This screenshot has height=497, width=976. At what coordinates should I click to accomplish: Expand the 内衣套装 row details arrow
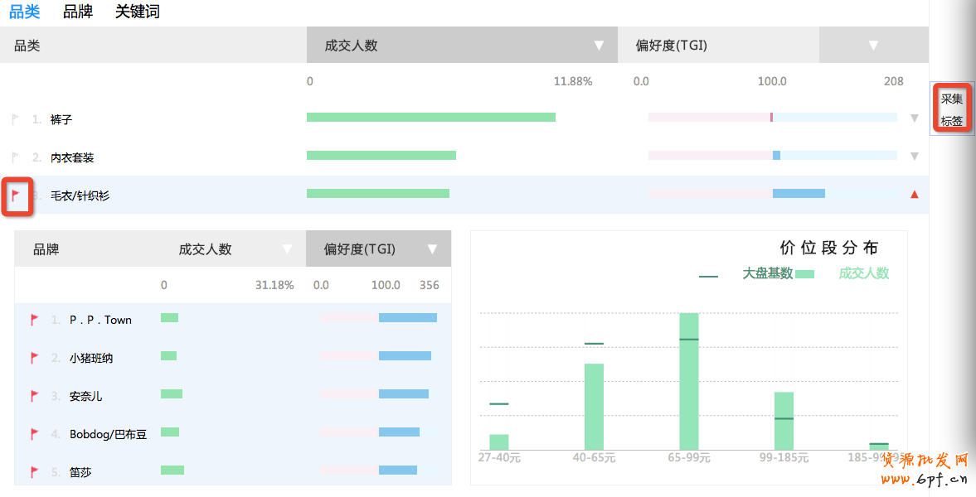(x=915, y=157)
